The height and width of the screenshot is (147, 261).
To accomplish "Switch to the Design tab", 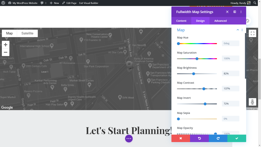I will pos(200,21).
